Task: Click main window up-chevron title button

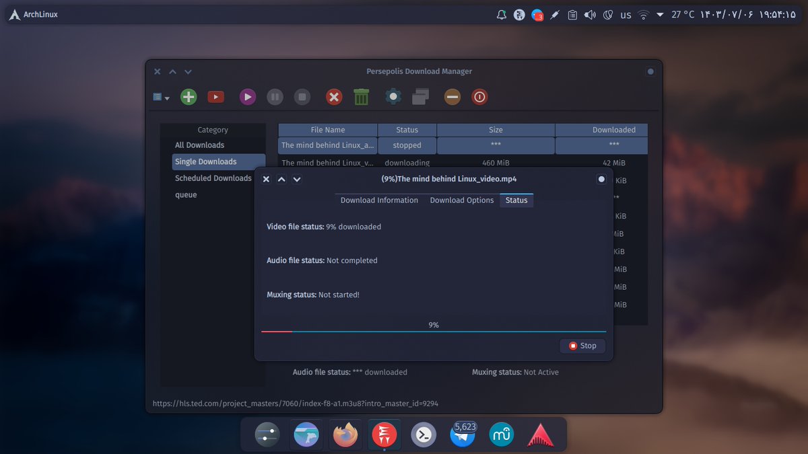Action: pos(172,71)
